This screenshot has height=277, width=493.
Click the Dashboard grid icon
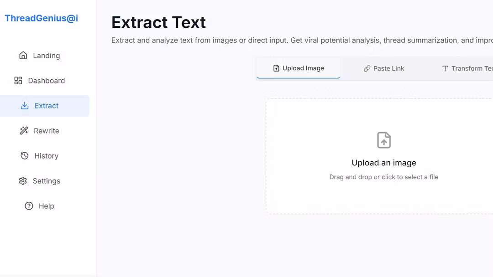click(18, 81)
